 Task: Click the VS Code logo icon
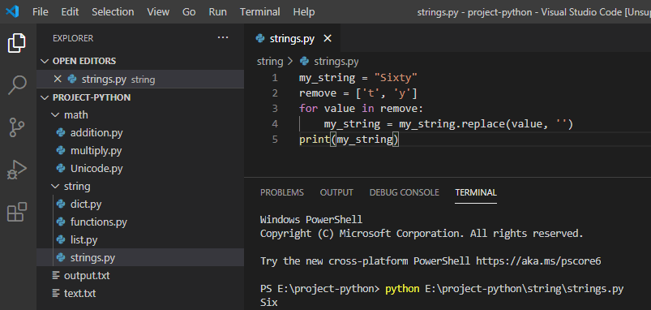(12, 11)
